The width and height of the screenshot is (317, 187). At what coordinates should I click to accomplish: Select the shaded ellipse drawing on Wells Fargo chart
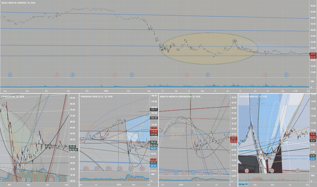click(209, 49)
